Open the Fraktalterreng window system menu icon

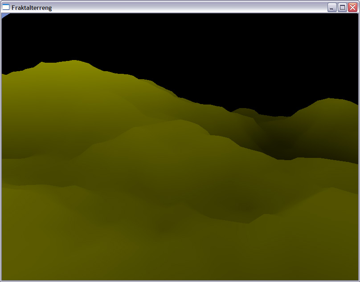(x=6, y=7)
